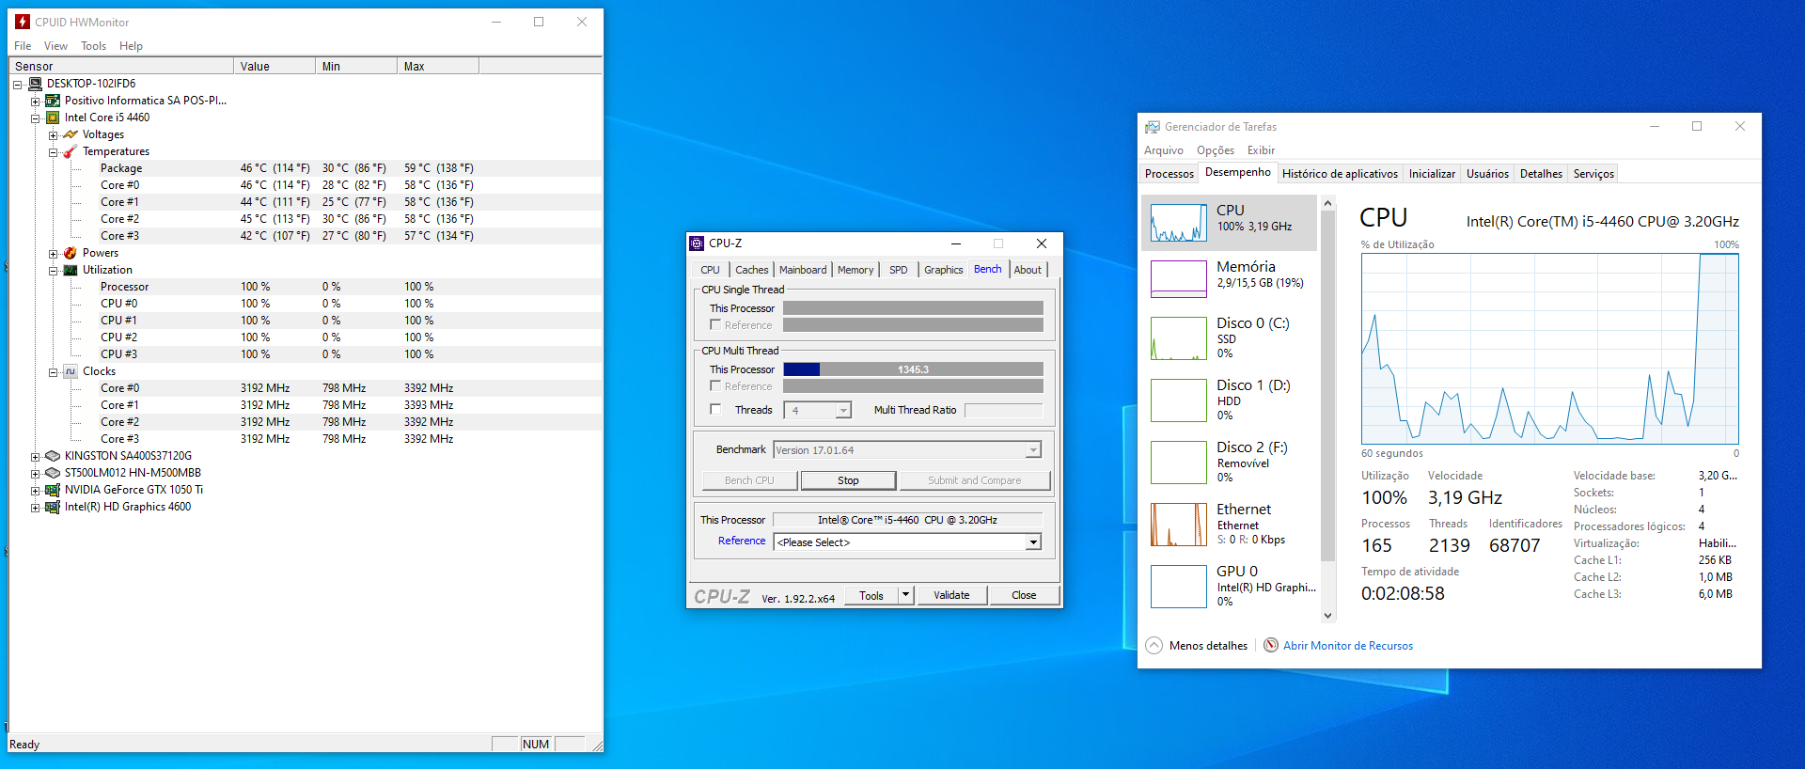This screenshot has height=769, width=1805.
Task: Click the Intel HD Graphics 4600 icon
Action: point(53,507)
